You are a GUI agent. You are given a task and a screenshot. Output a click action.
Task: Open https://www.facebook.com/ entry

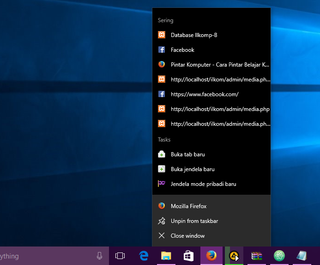pyautogui.click(x=204, y=94)
